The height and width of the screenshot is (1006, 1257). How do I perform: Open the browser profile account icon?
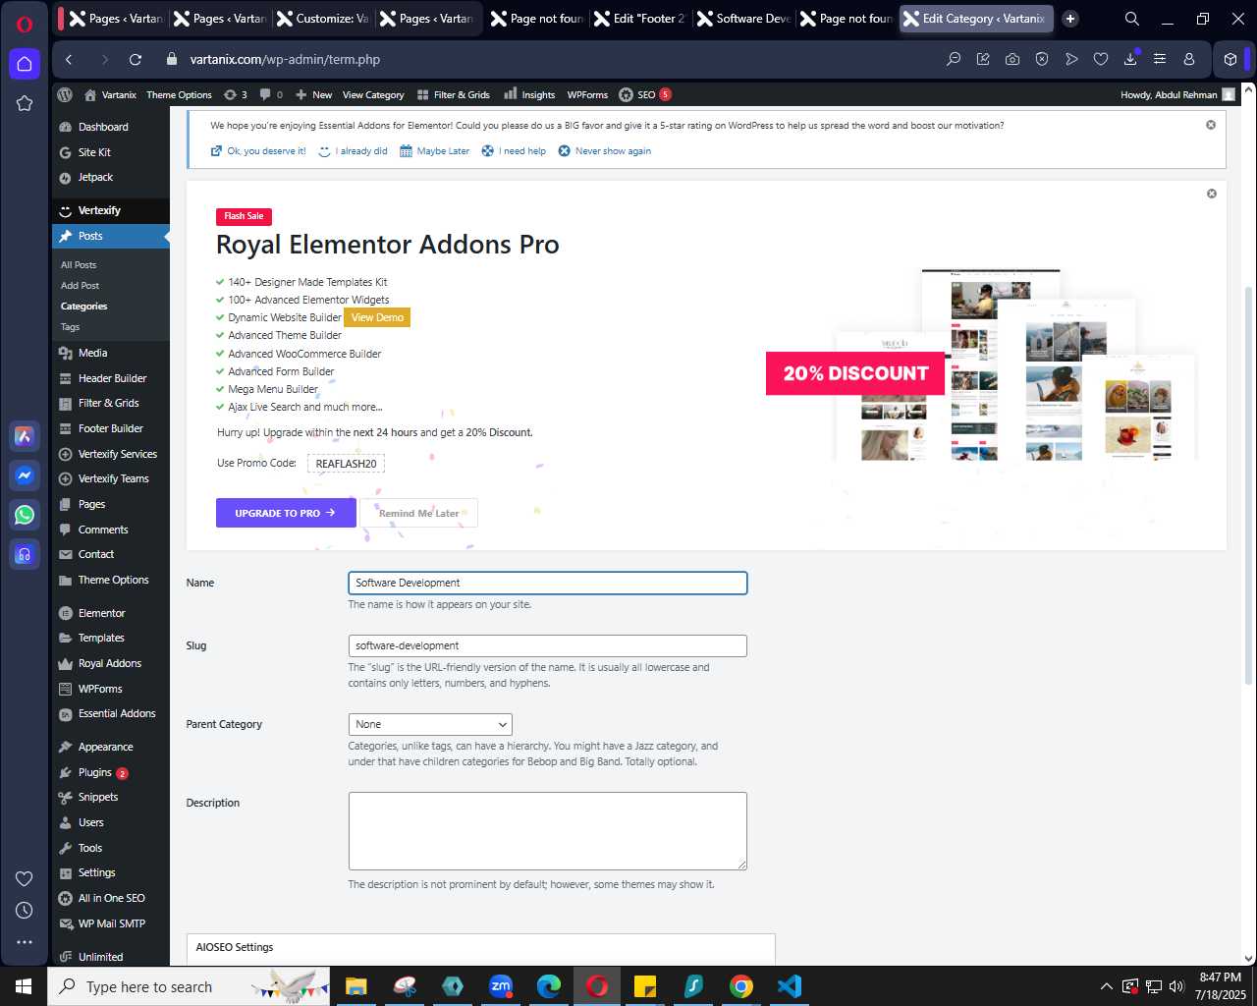pos(1189,59)
